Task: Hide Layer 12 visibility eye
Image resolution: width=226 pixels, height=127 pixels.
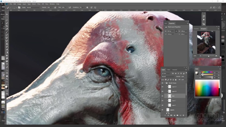Action: pos(162,87)
